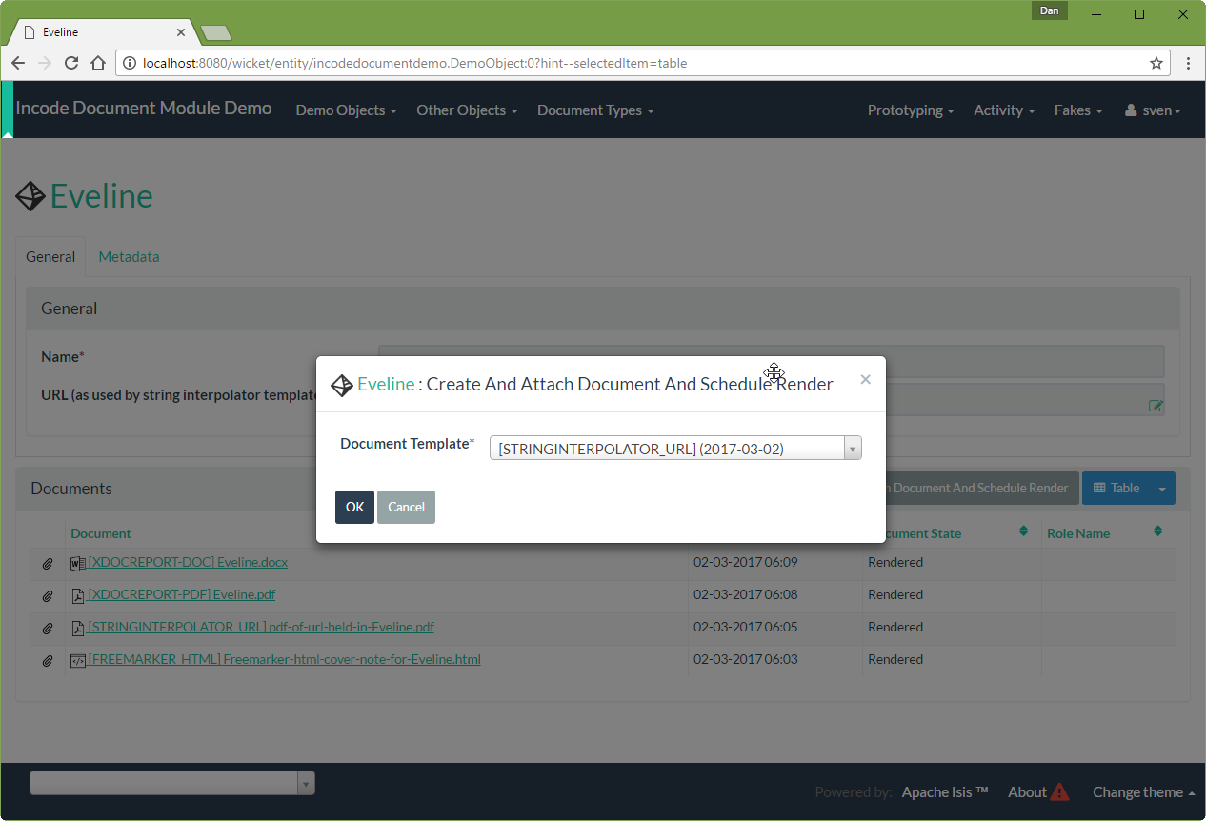Click the browser forward arrow
This screenshot has height=821, width=1206.
coord(44,63)
